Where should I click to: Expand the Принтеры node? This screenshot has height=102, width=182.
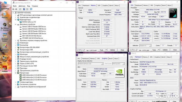pos(16,68)
